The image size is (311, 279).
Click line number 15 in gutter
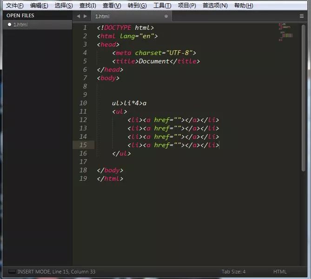[x=83, y=145]
